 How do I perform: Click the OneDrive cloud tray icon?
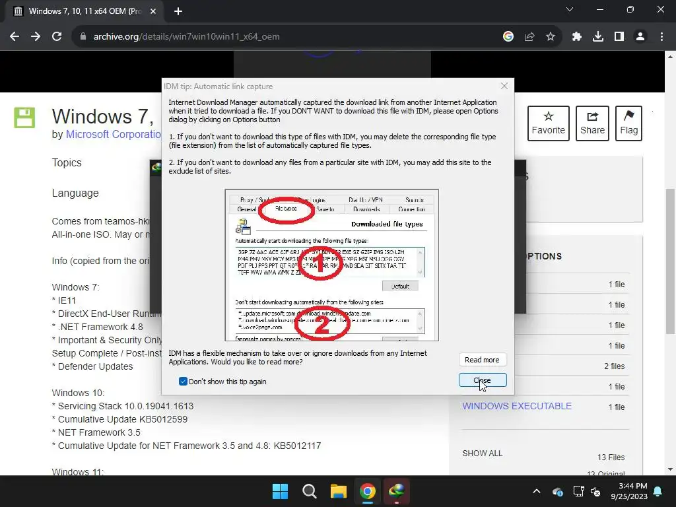pos(557,491)
